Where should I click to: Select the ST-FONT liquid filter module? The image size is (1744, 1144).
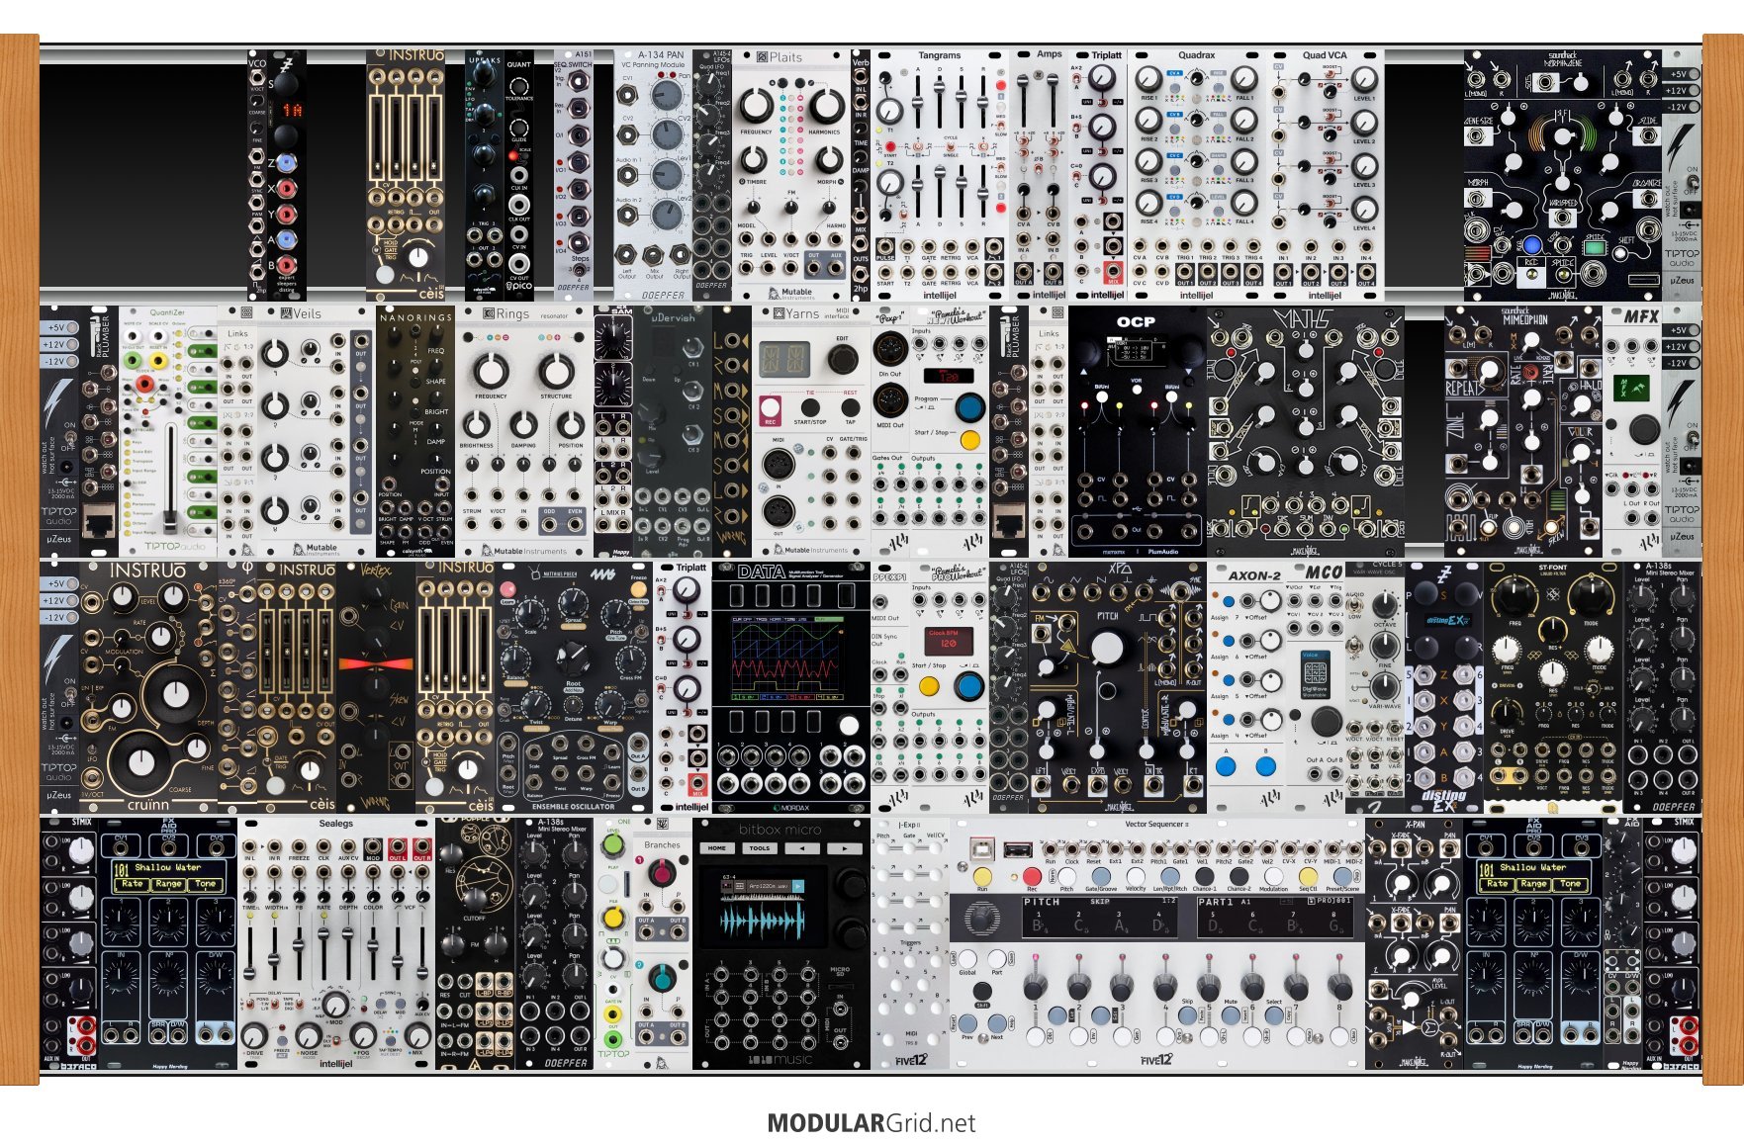(1553, 687)
